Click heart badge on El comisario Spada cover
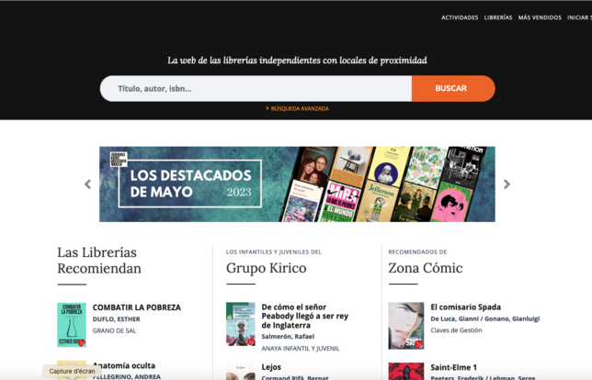 pos(419,345)
